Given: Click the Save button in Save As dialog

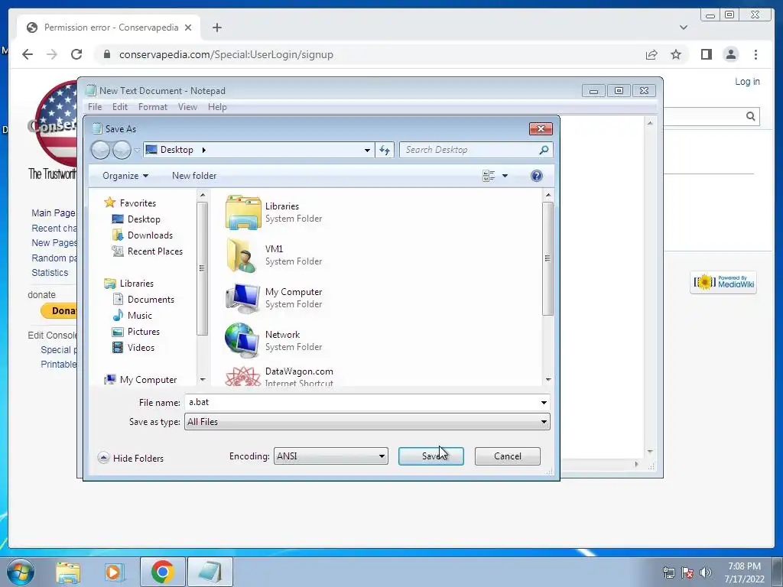Looking at the screenshot, I should point(431,456).
